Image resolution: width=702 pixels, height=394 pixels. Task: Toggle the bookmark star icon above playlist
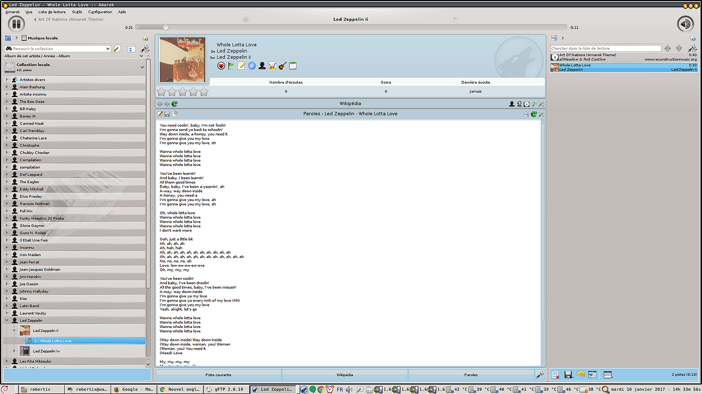pyautogui.click(x=693, y=38)
